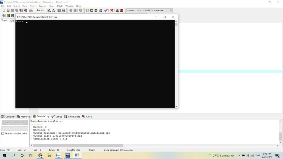Switch to the Compiler tab
The width and height of the screenshot is (283, 159).
tap(8, 117)
